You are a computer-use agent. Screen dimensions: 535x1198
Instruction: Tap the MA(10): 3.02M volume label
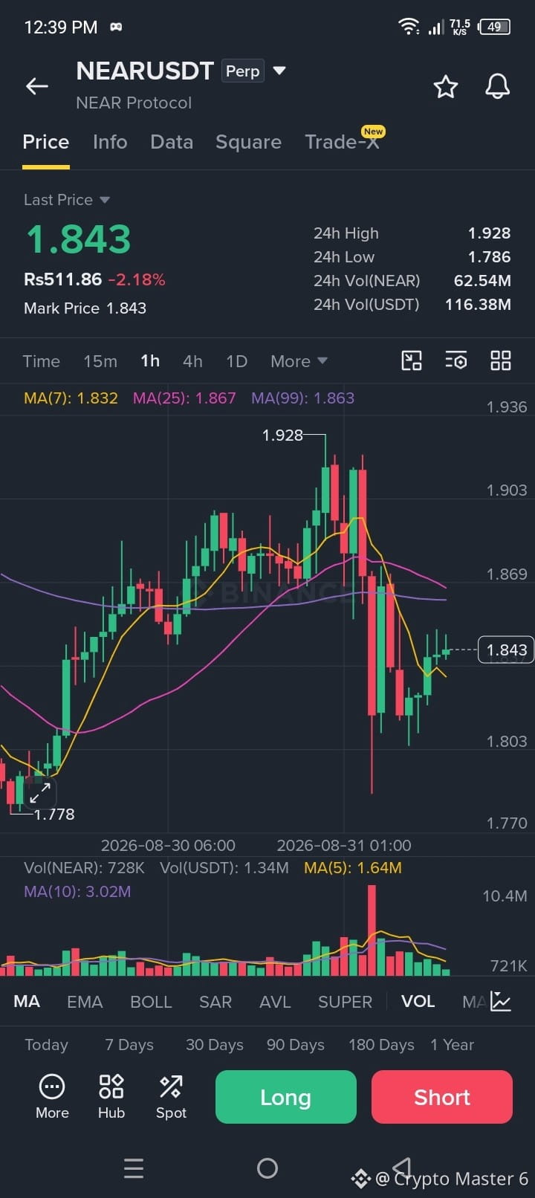coord(77,891)
